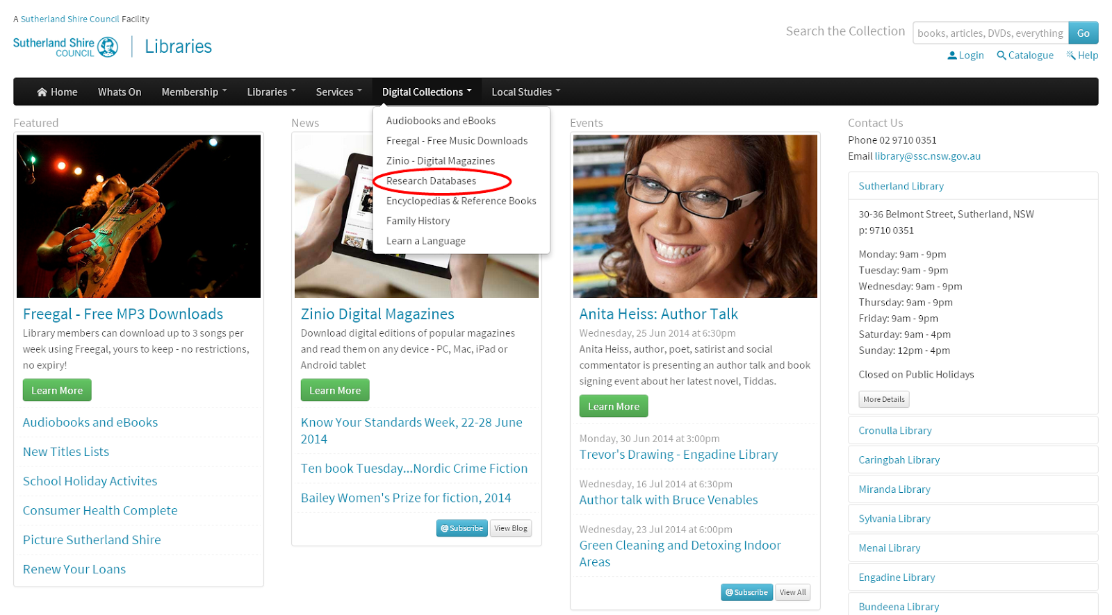This screenshot has width=1112, height=615.
Task: Click the collection search input field
Action: pos(990,33)
